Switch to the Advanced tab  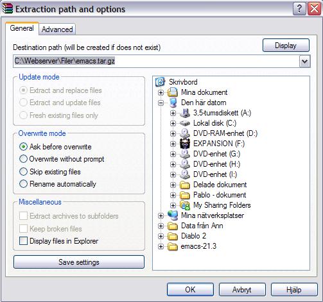(x=57, y=29)
